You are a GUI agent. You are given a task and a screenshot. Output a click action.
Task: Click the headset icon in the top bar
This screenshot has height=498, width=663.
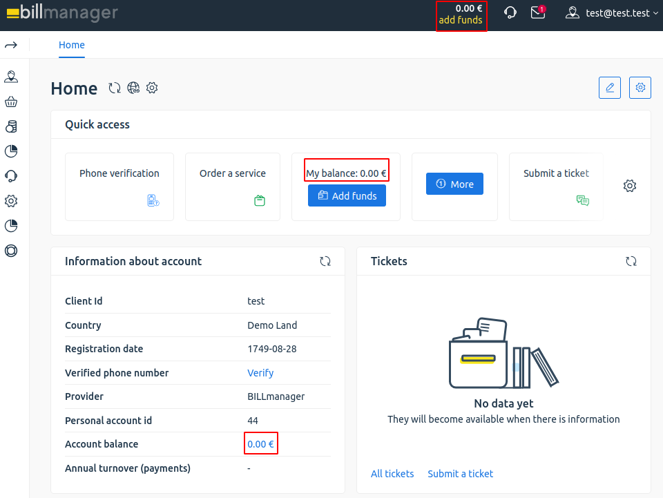[510, 12]
